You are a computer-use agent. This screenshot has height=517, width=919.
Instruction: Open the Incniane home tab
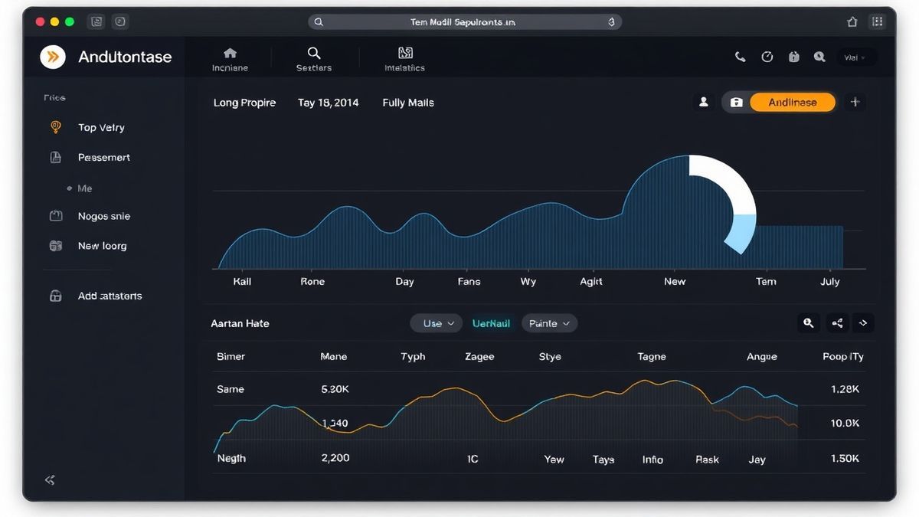point(230,60)
